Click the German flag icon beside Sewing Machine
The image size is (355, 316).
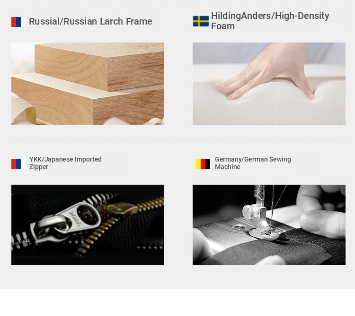tap(203, 164)
